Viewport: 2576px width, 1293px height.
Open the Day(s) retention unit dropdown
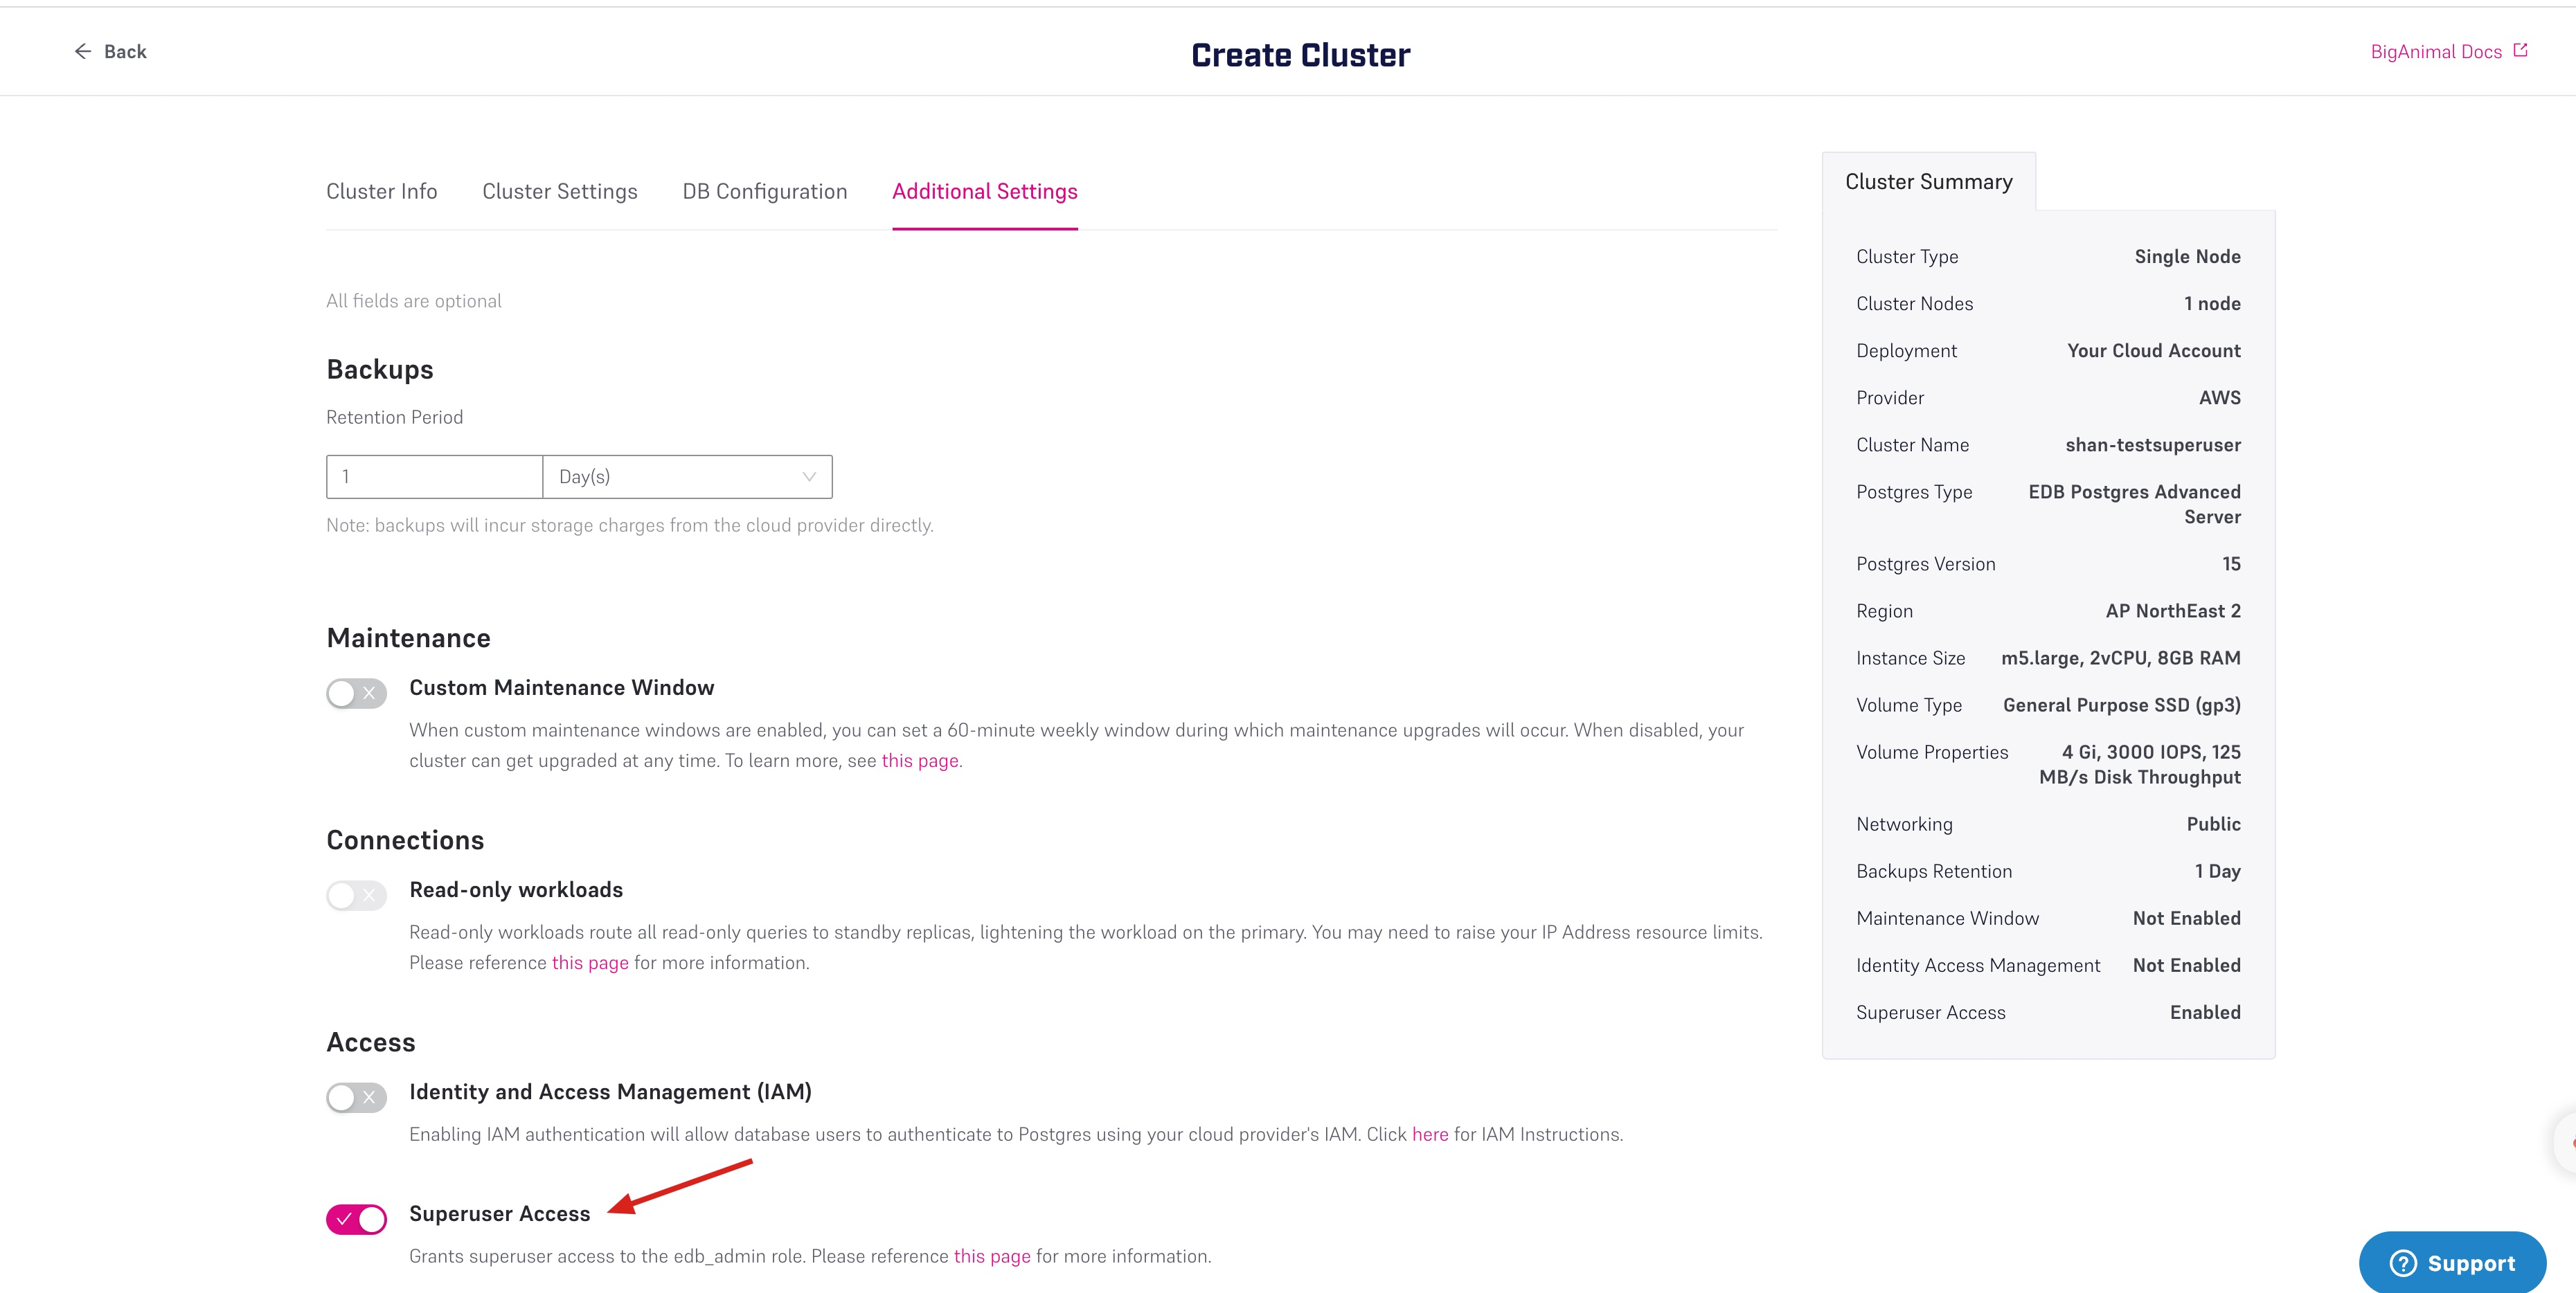point(687,477)
